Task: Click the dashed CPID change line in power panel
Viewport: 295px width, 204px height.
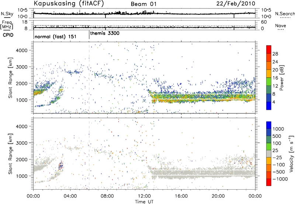Action: click(x=89, y=77)
